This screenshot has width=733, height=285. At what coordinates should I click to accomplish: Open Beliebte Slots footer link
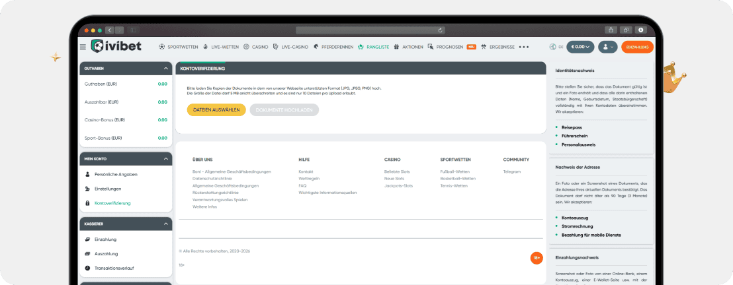[x=397, y=172]
